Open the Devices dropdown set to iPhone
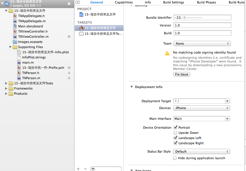 coord(202,108)
